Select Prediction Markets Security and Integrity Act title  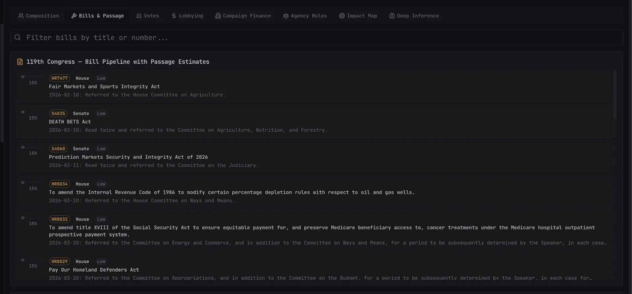pos(128,157)
